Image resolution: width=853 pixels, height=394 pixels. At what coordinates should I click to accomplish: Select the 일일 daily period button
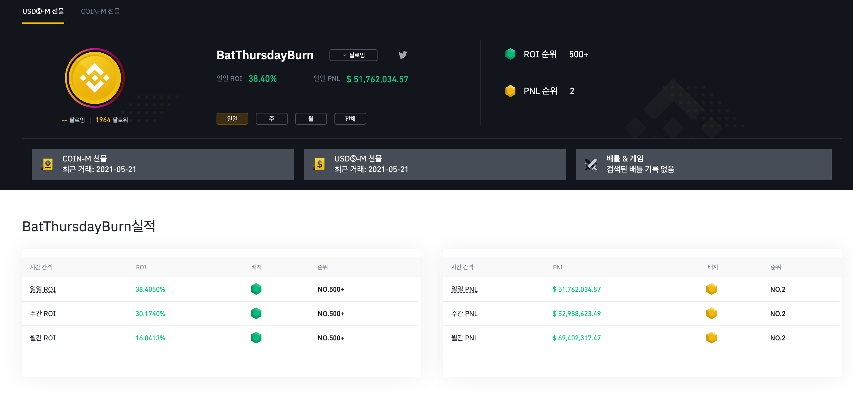tap(232, 119)
